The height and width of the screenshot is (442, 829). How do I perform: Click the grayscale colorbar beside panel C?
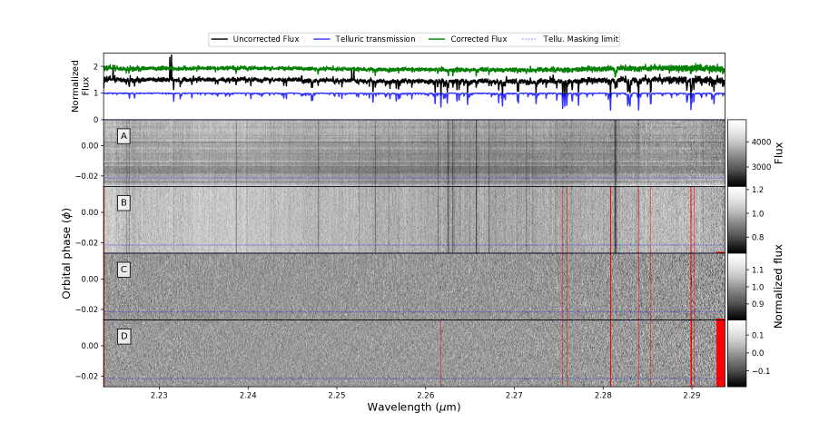(x=736, y=286)
